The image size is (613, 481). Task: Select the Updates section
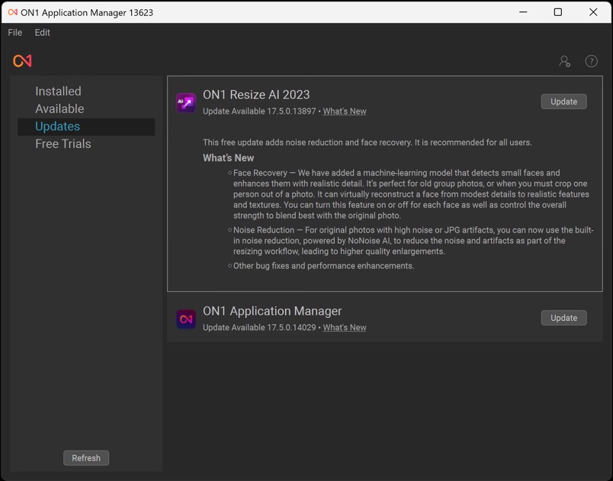point(86,127)
